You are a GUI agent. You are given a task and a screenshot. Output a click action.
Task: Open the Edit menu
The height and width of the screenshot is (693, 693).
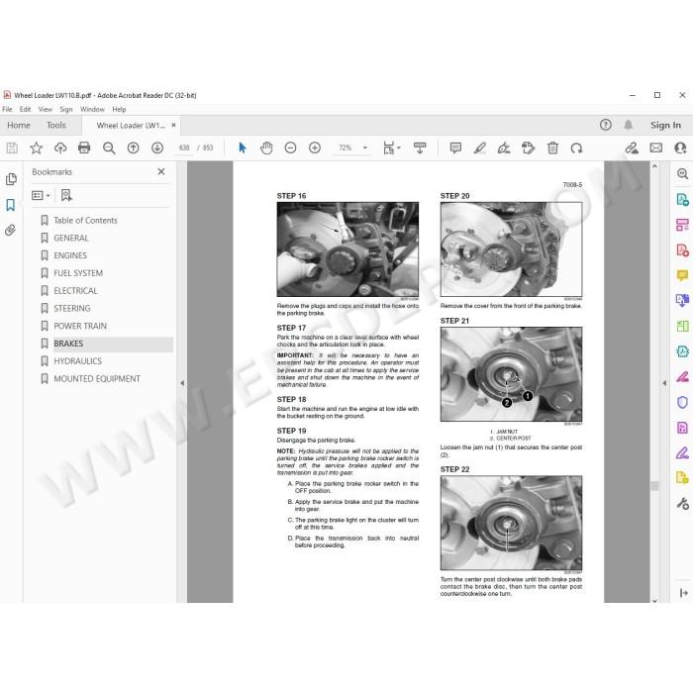(x=25, y=109)
